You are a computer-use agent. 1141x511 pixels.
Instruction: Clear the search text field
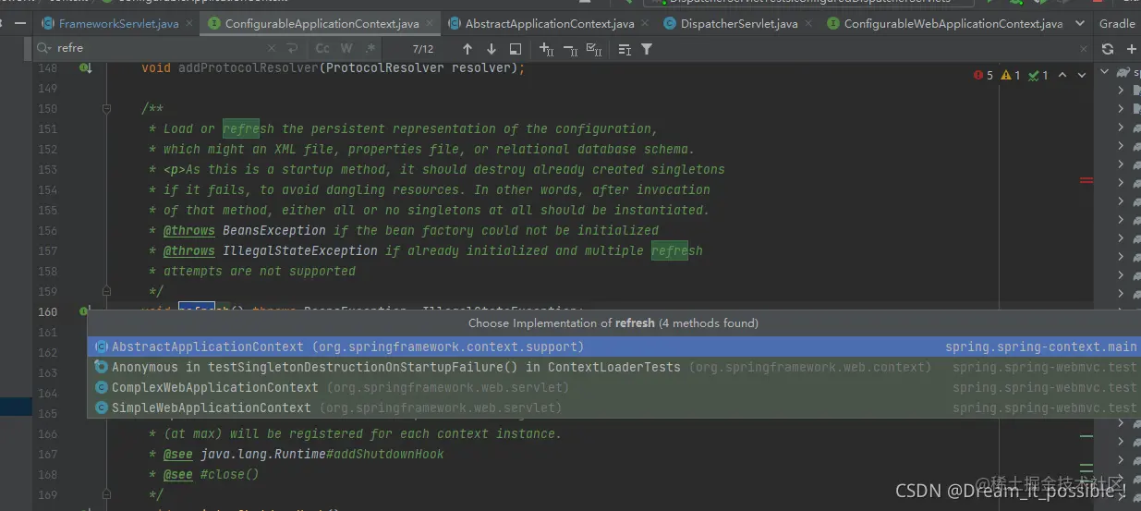[272, 48]
